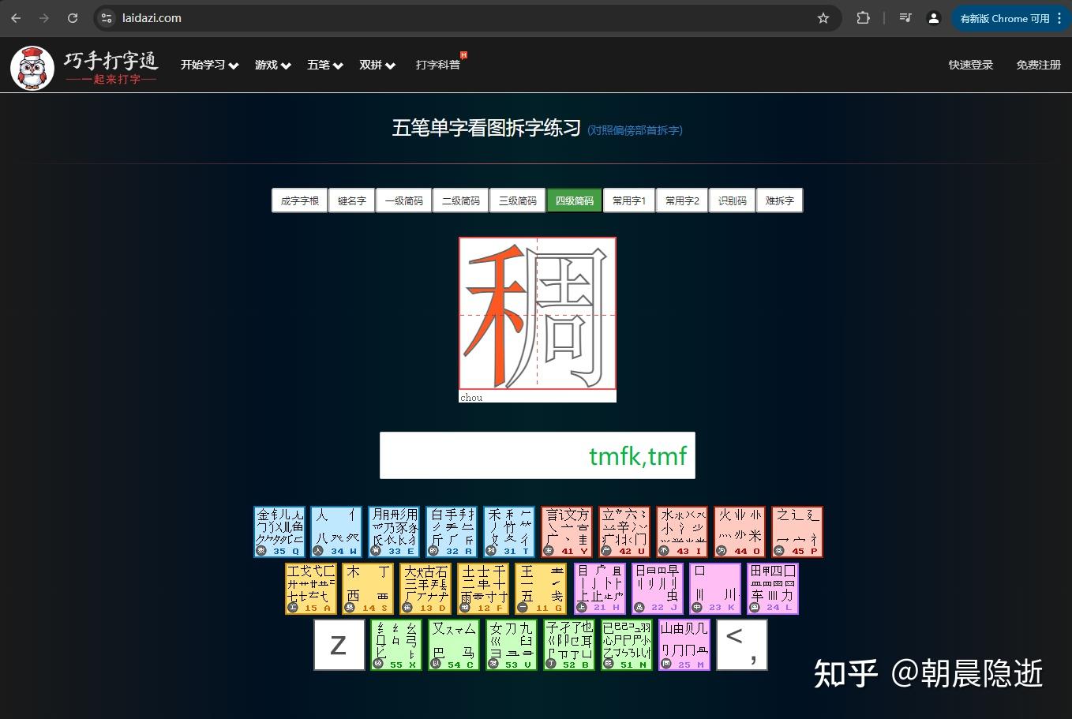Open the browser extensions puzzle icon

pyautogui.click(x=864, y=18)
